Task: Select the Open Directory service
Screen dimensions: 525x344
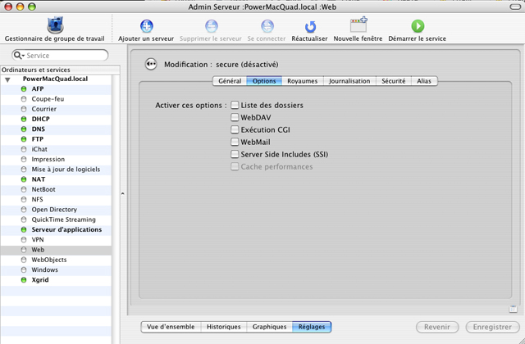Action: pyautogui.click(x=54, y=210)
